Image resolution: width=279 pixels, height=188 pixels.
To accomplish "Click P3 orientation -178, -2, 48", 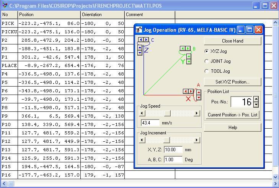I will 103,49.
